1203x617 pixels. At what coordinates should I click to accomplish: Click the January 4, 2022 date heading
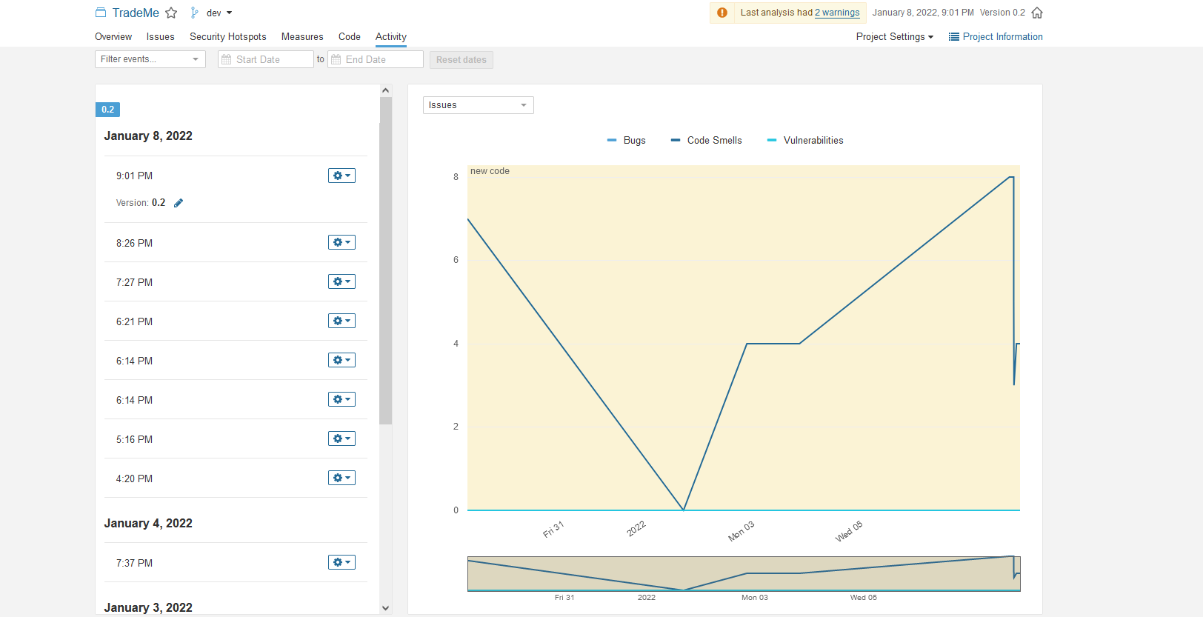(148, 523)
